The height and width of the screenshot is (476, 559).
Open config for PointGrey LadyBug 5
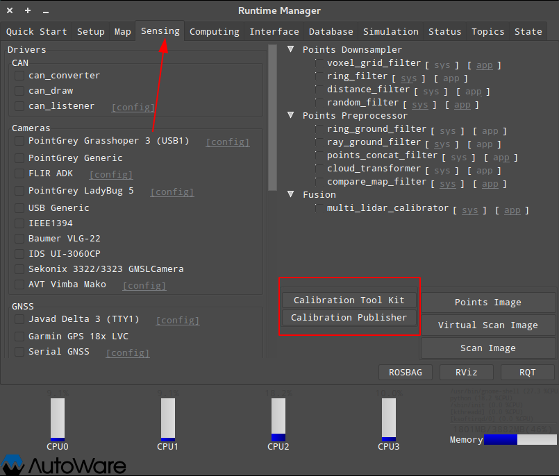coord(172,192)
